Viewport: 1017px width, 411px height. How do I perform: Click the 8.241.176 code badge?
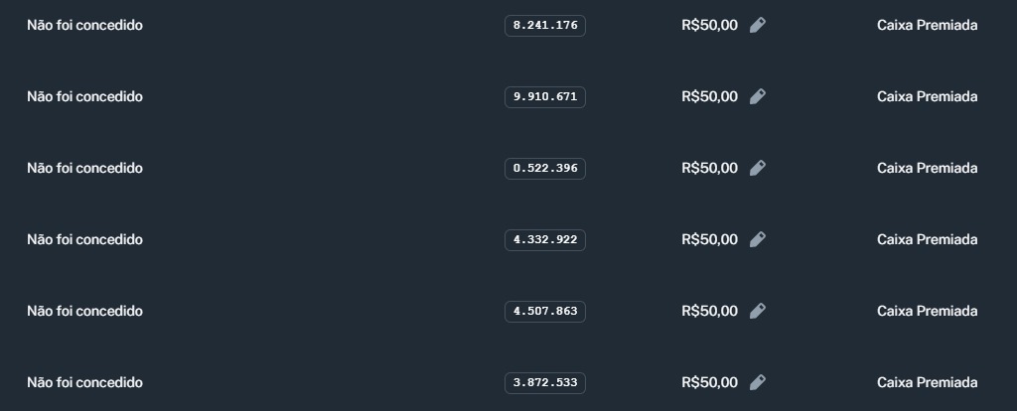point(545,26)
